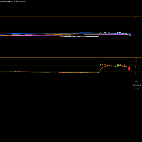Click the last small red candlestick

click(x=131, y=71)
